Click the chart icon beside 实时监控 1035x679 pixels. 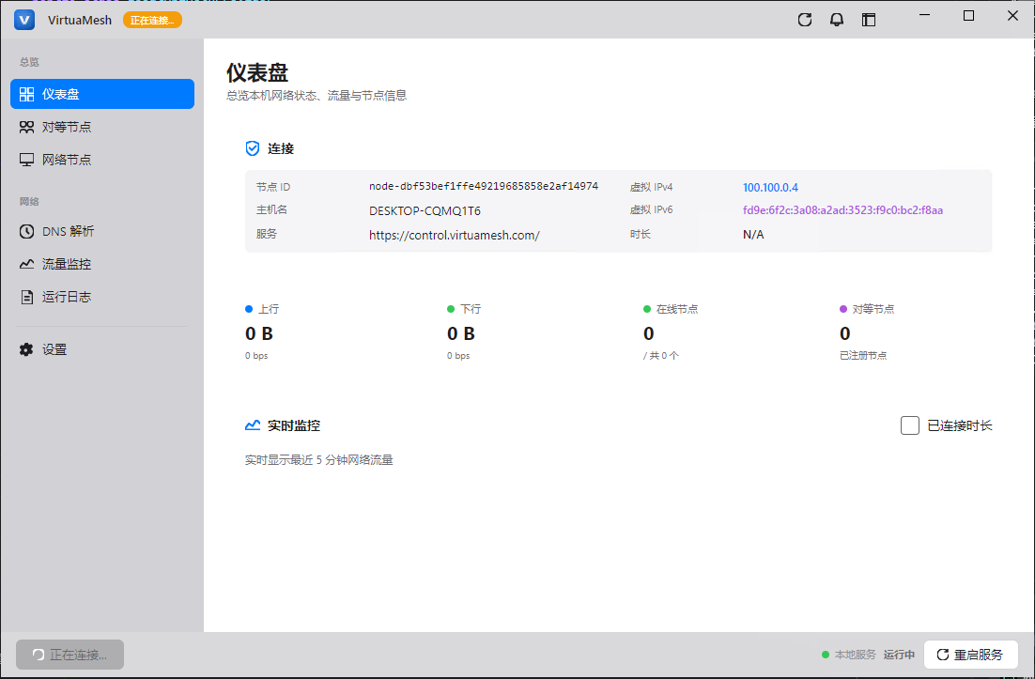point(252,425)
